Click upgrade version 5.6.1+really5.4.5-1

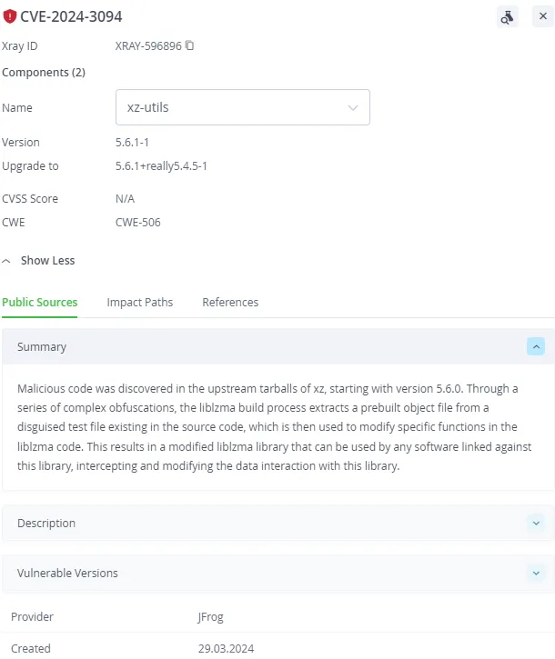pos(161,166)
